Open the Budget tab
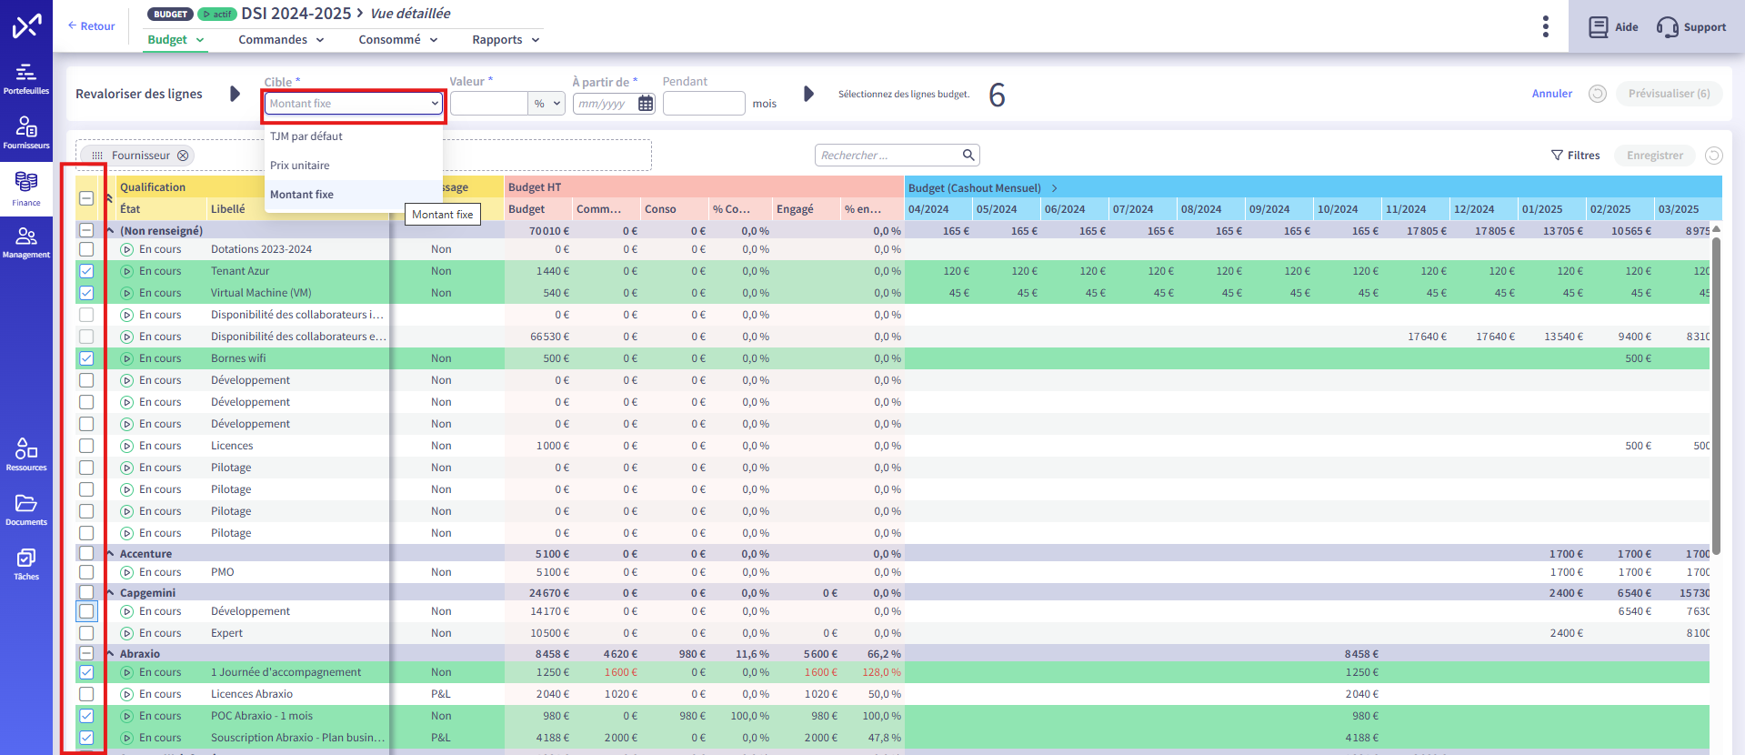Viewport: 1745px width, 755px height. pos(176,40)
